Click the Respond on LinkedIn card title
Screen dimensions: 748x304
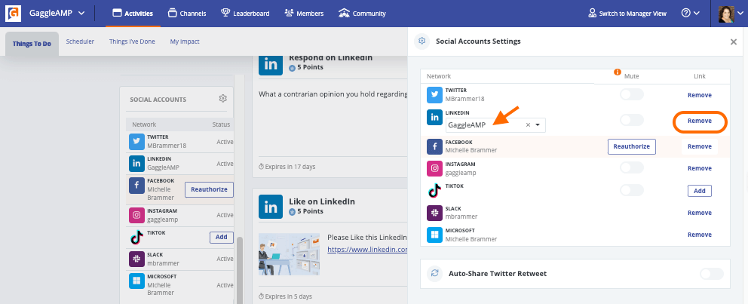pyautogui.click(x=330, y=58)
